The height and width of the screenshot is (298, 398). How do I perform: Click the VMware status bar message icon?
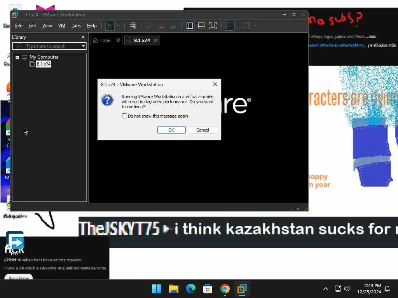click(x=296, y=208)
